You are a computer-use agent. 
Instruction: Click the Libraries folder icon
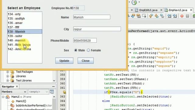click(12, 76)
